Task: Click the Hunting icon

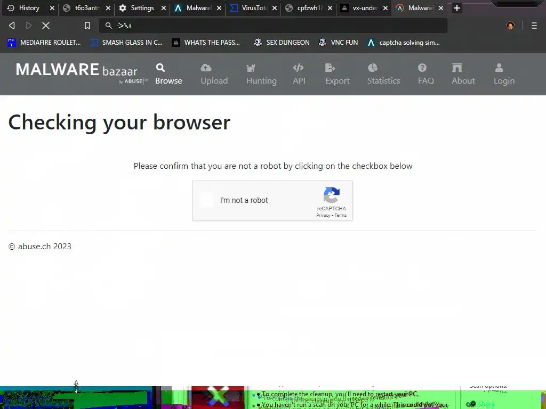Action: click(x=251, y=68)
